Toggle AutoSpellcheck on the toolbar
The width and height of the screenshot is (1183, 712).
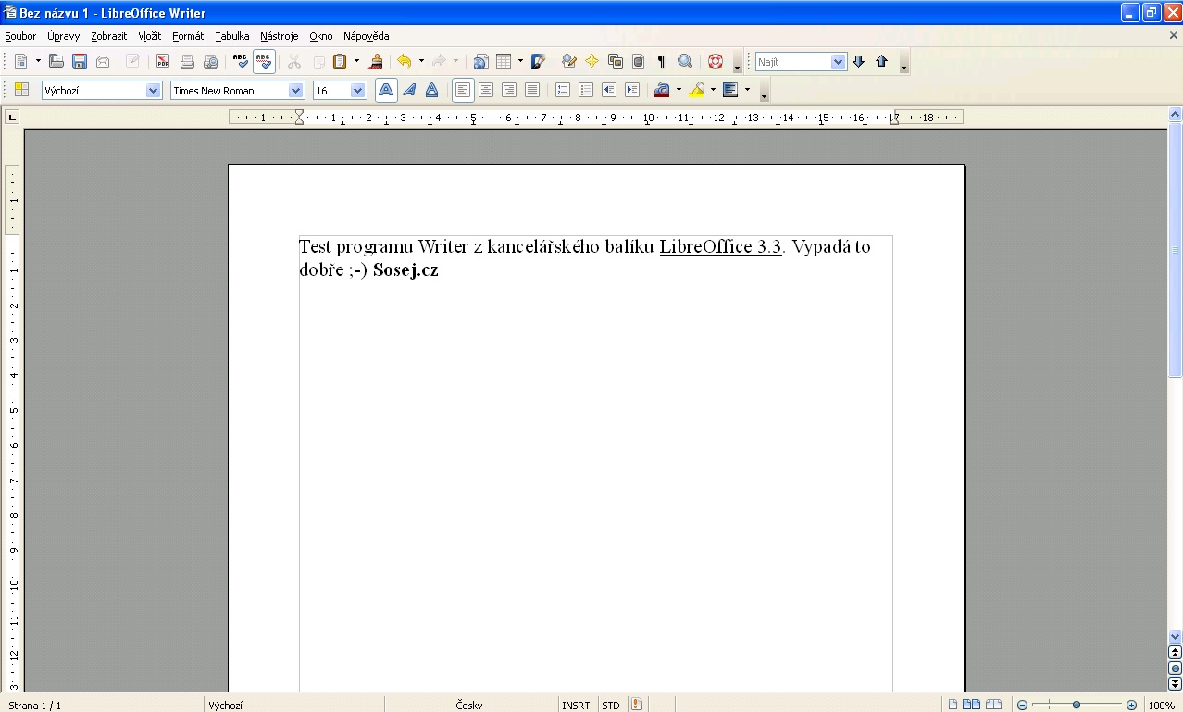coord(264,62)
